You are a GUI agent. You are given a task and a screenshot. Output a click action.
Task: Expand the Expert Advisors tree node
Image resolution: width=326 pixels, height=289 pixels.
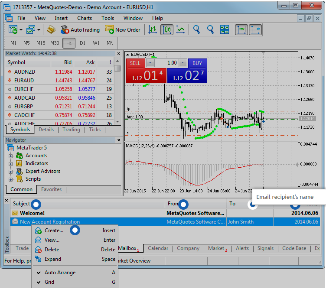pos(10,172)
